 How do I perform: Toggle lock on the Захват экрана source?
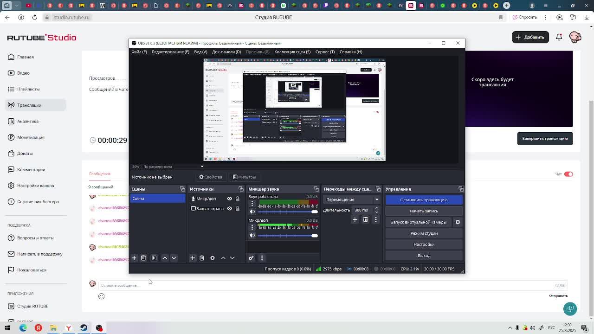(238, 209)
